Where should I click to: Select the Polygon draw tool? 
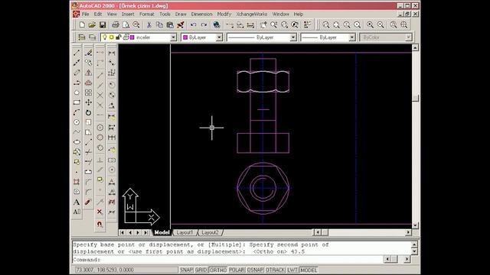tap(77, 92)
